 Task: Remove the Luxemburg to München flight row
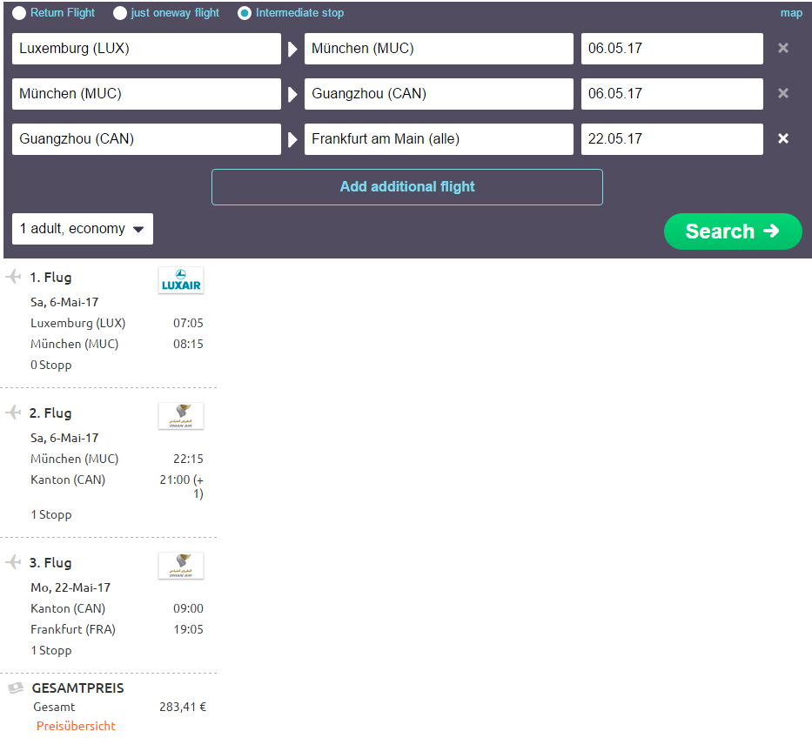tap(783, 48)
